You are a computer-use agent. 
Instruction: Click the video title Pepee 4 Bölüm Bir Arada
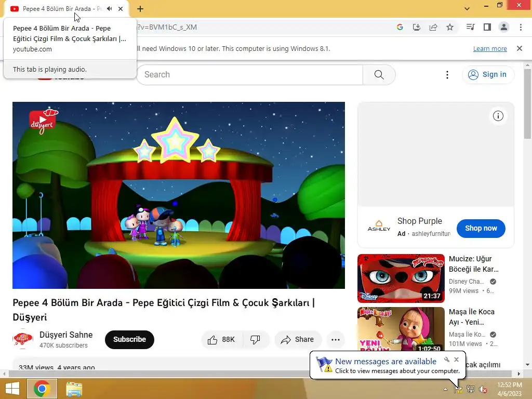point(164,310)
